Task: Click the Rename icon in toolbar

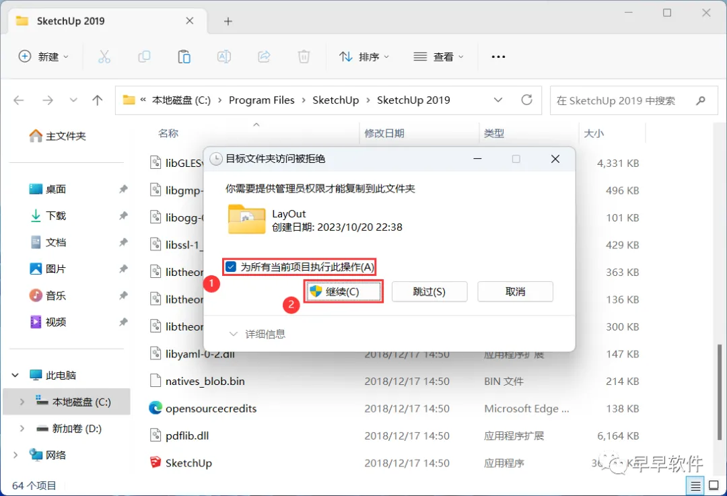Action: [x=224, y=57]
